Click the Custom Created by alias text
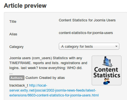This screenshot has height=100, width=127. pos(45,78)
